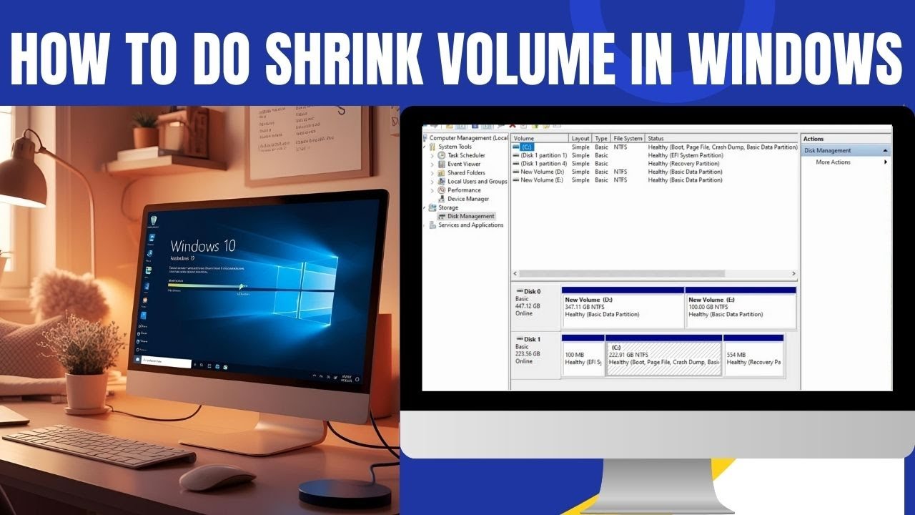Click the Disk 1 disk icon
Screen dimensions: 915x515
pyautogui.click(x=520, y=339)
